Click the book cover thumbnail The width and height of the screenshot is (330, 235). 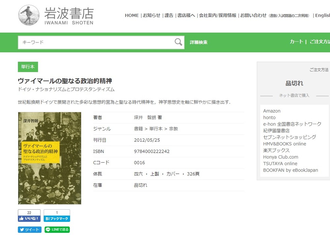(49, 158)
